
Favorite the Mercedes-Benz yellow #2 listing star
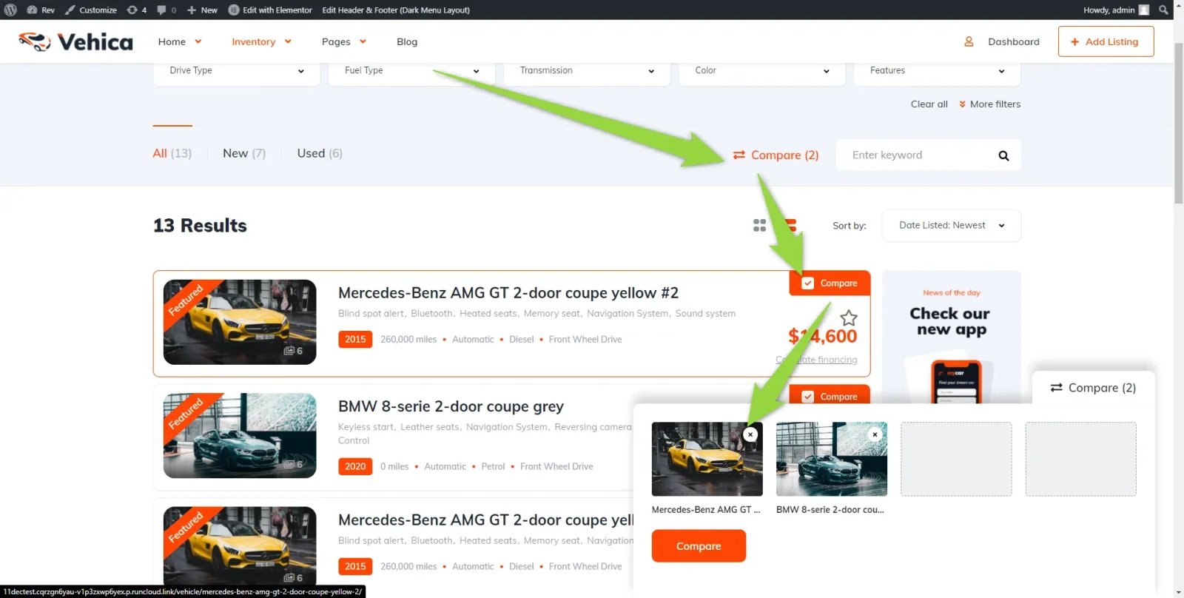click(x=849, y=318)
